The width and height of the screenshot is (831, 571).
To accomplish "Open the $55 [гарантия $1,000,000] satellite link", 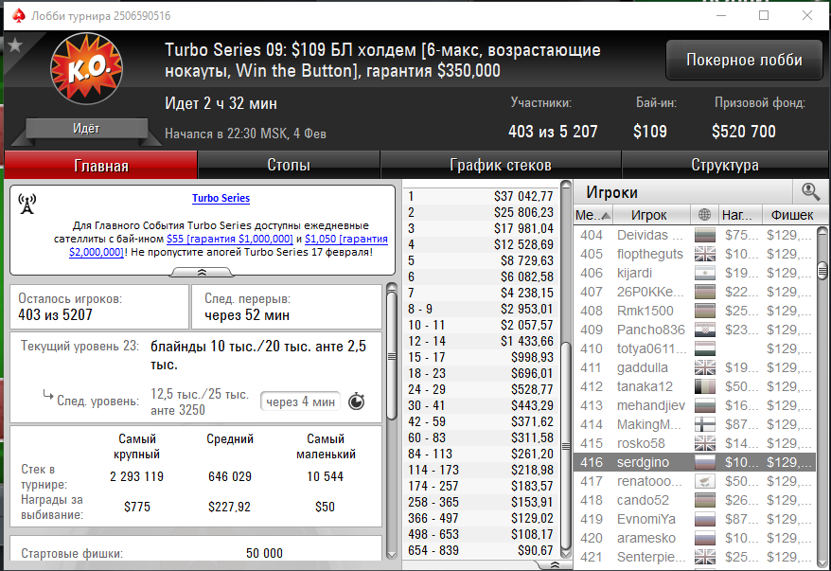I will 229,240.
